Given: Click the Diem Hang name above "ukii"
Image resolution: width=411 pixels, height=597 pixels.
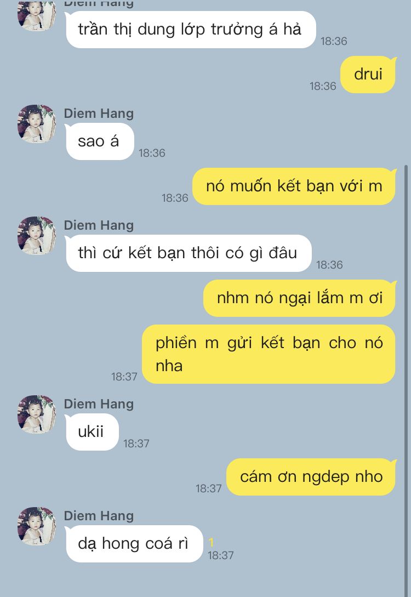Looking at the screenshot, I should [x=99, y=404].
